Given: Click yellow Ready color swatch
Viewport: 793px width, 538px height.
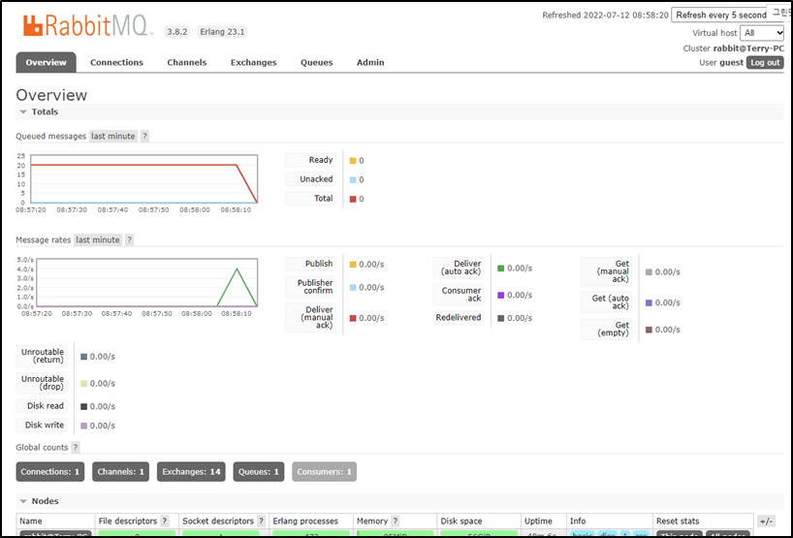Looking at the screenshot, I should [353, 161].
